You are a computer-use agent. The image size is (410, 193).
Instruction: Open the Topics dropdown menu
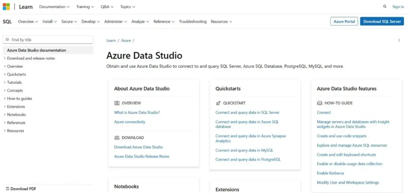128,7
